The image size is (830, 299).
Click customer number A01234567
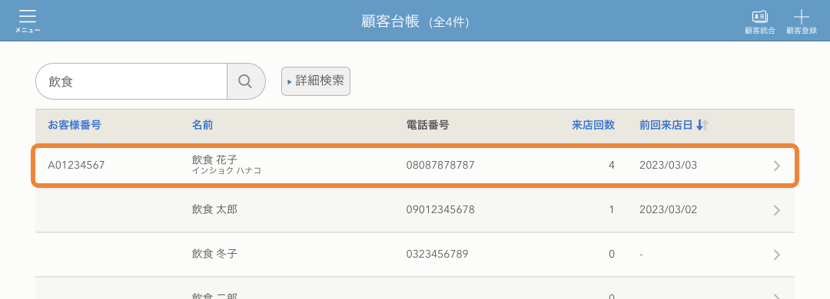click(76, 165)
